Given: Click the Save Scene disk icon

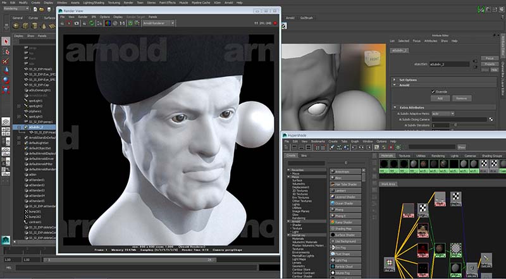Looking at the screenshot, I should 49,9.
